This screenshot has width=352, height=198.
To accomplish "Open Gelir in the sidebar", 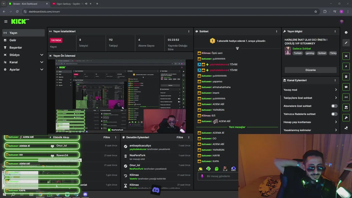I will [23, 40].
